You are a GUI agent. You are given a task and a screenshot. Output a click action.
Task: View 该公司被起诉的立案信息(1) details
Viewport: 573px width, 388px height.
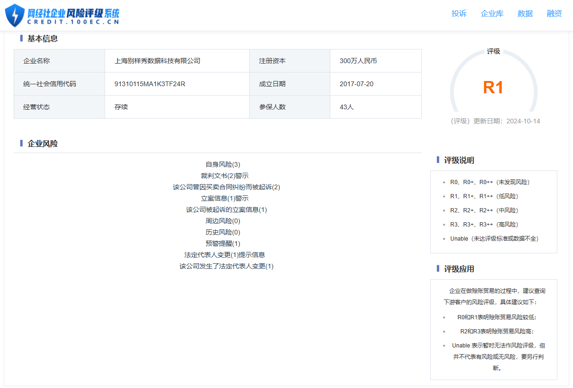point(226,210)
